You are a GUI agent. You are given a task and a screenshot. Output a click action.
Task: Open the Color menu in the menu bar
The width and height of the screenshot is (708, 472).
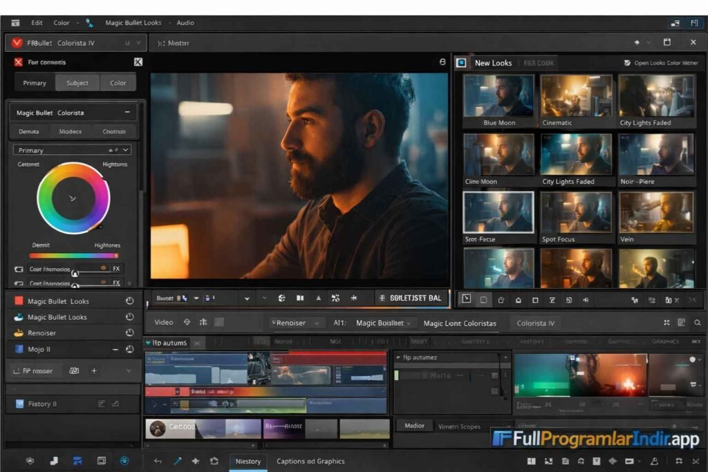(62, 22)
